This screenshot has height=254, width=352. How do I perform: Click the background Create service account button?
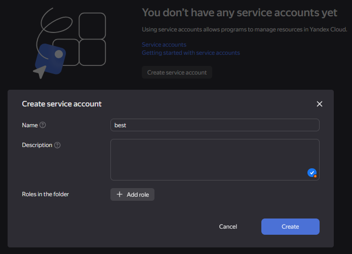pos(177,72)
